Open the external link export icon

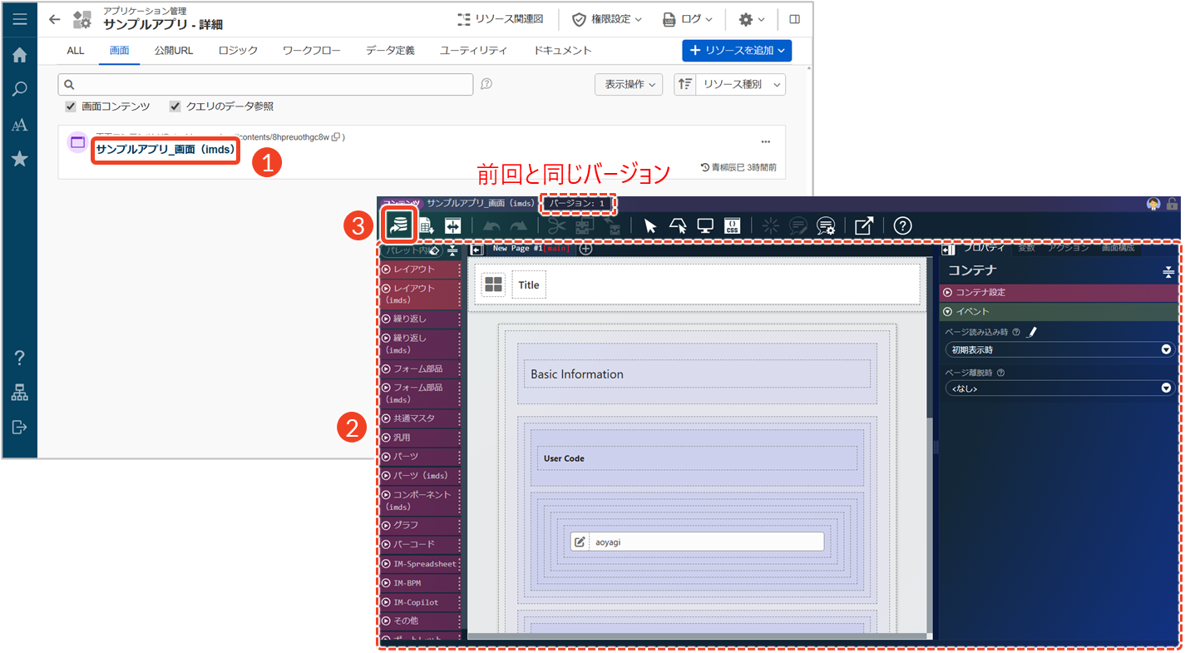[x=864, y=226]
